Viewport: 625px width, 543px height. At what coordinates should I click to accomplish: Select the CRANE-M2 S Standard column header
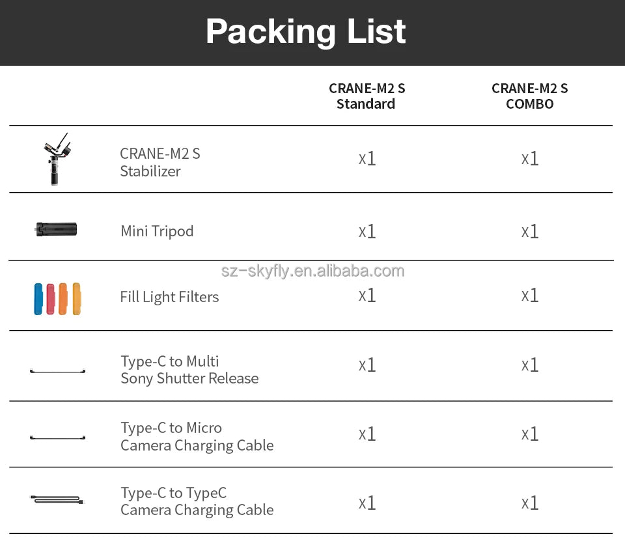367,96
